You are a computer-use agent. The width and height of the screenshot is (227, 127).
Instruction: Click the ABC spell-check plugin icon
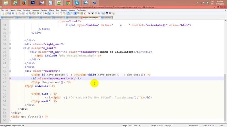110,13
